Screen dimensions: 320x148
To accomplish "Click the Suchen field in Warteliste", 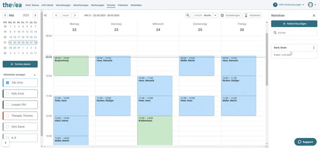I will click(294, 33).
